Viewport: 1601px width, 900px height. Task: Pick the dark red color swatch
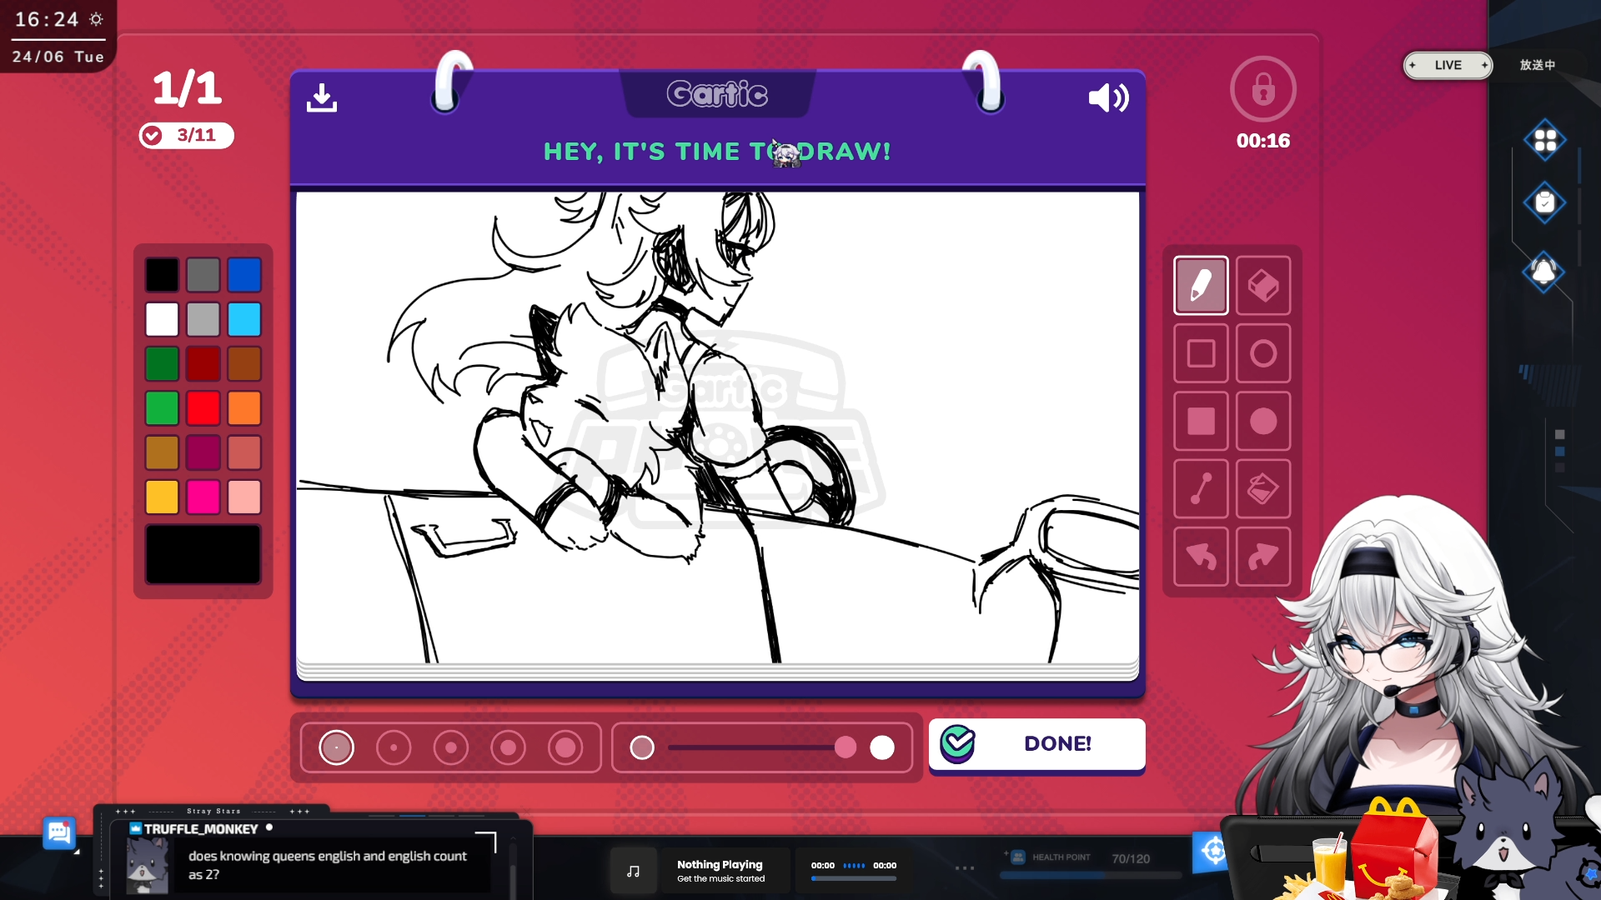coord(203,364)
